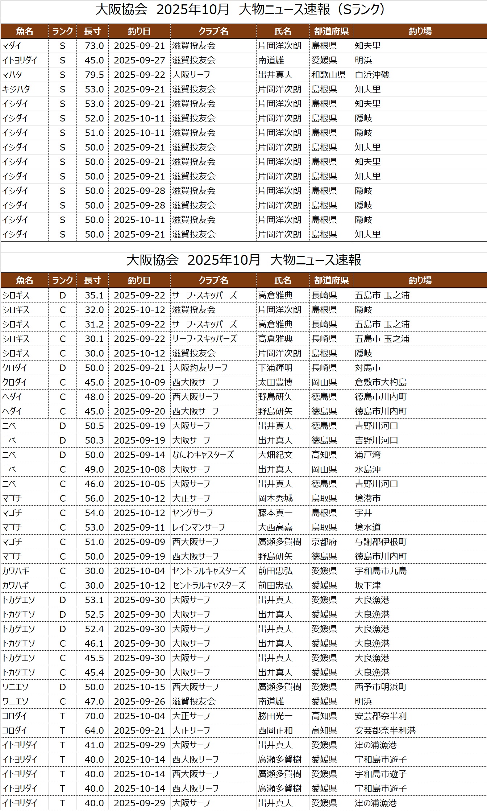Click the Sランク report title heading

[x=240, y=9]
